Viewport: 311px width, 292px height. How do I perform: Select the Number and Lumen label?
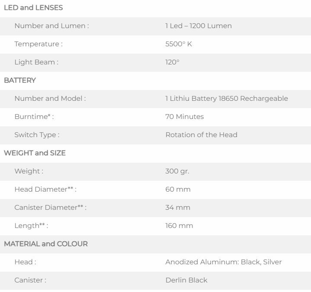[51, 26]
